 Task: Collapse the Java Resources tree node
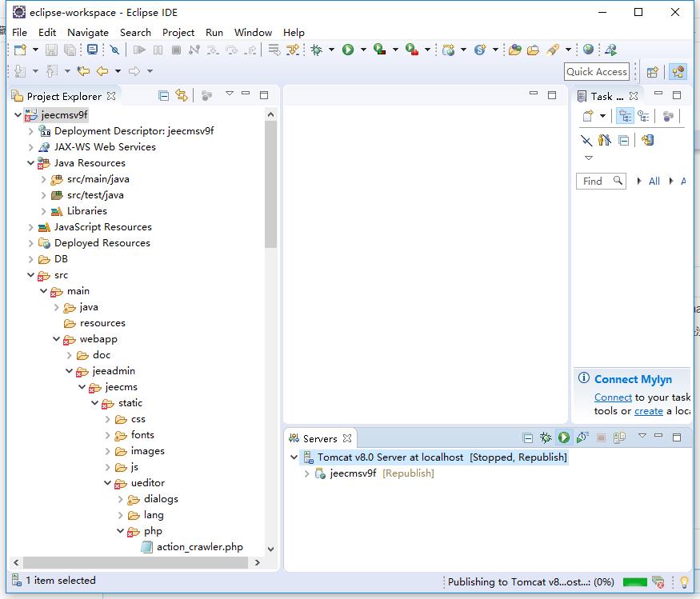coord(31,163)
